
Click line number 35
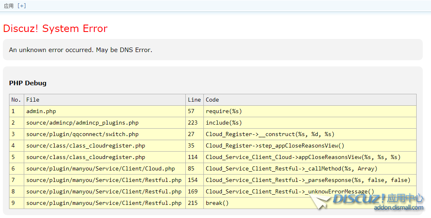(x=195, y=145)
